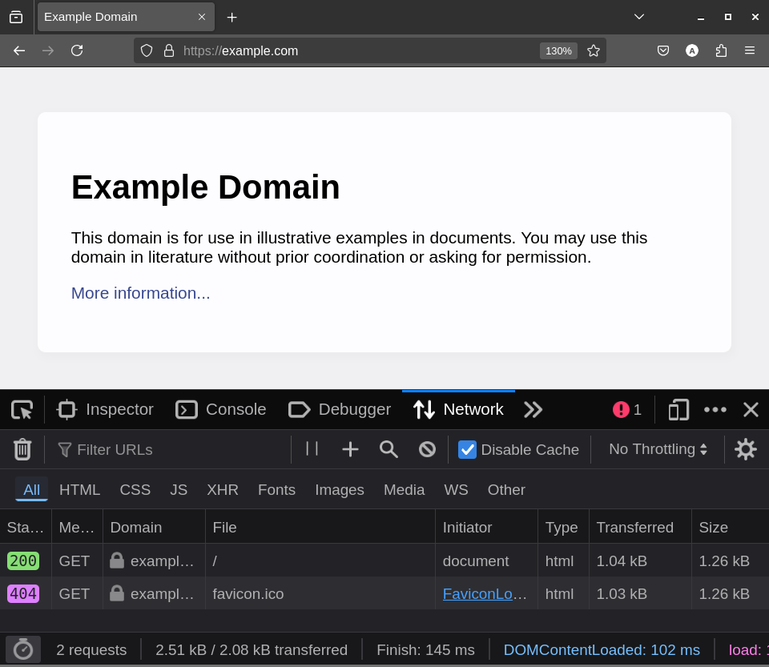
Task: Sort by the Domain column header
Action: coord(154,528)
